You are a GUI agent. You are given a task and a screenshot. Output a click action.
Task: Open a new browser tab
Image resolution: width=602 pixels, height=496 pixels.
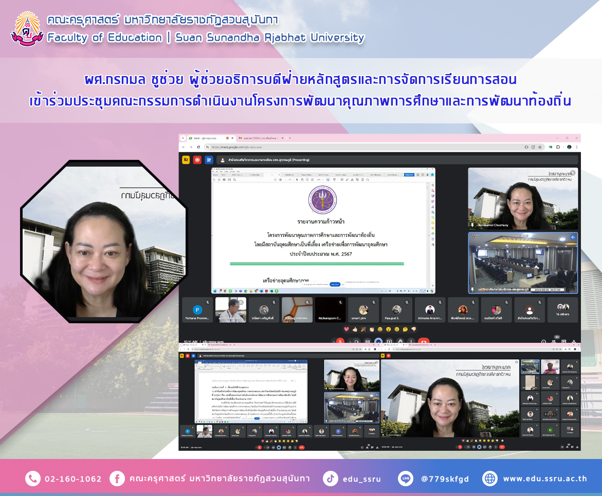[289, 138]
